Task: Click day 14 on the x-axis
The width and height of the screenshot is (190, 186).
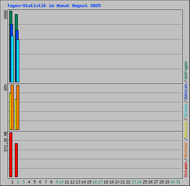Action: point(83,182)
